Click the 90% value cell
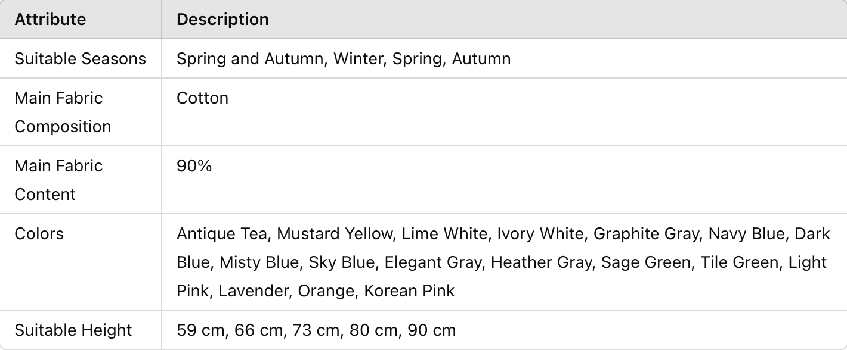Screen dimensions: 847x350 coord(194,166)
